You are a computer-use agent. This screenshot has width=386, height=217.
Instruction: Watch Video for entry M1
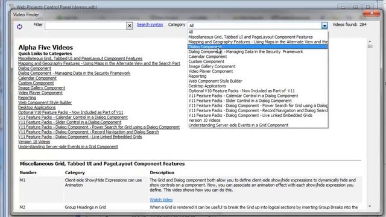pyautogui.click(x=161, y=200)
